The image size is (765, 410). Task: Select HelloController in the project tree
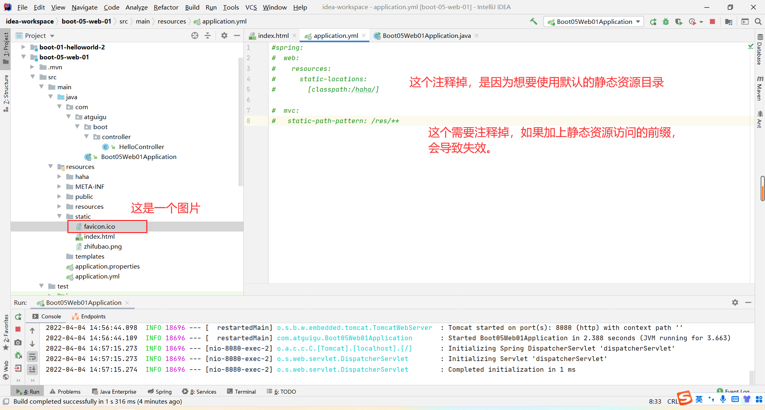tap(141, 147)
